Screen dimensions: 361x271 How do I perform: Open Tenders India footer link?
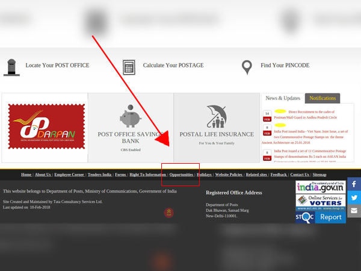[x=100, y=175]
